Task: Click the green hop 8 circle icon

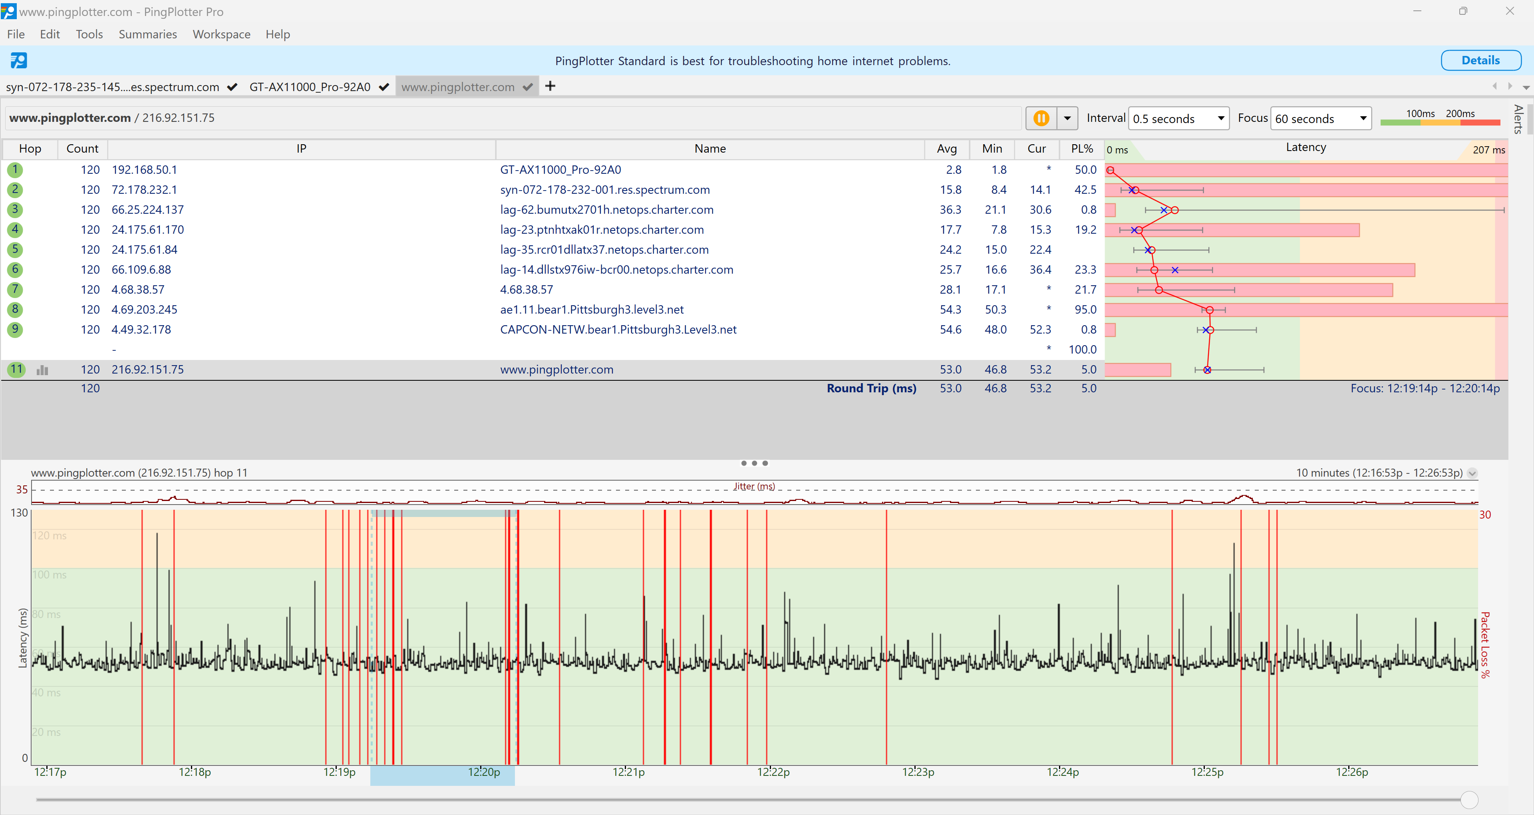Action: (x=15, y=309)
